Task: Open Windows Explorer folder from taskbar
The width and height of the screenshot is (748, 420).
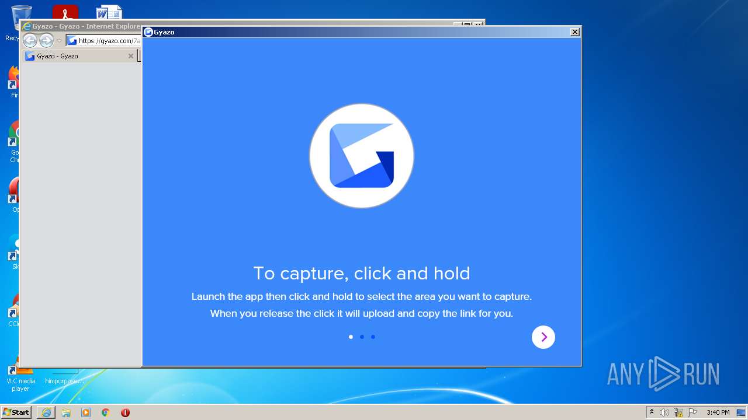Action: 66,412
